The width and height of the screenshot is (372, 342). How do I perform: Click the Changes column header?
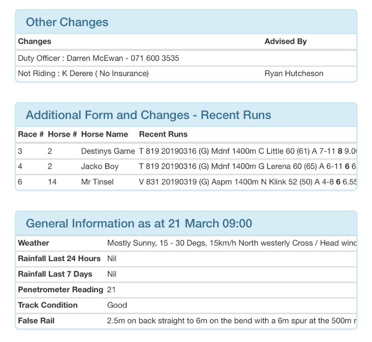tap(34, 41)
